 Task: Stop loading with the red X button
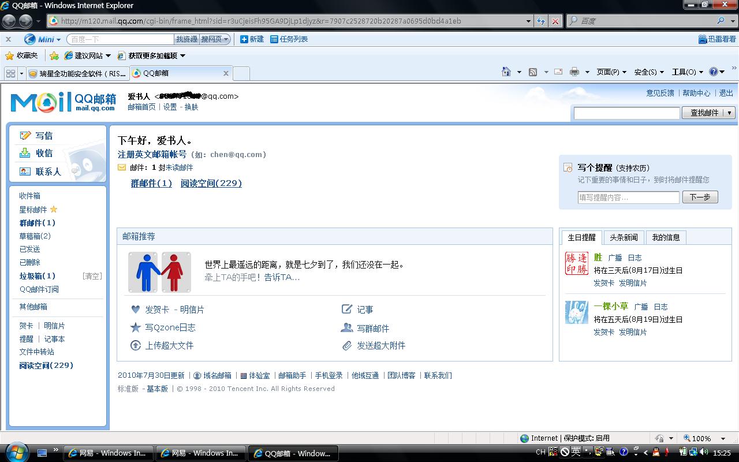click(555, 21)
